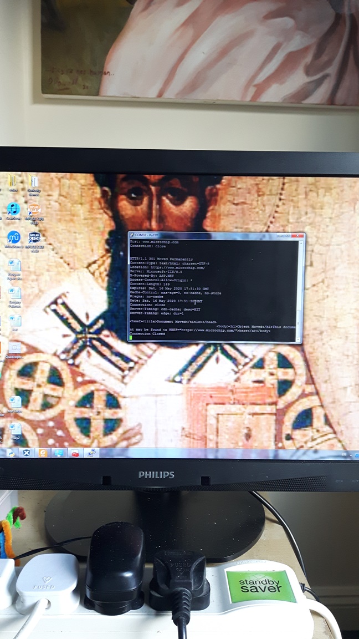Click the language indicator in system tray
This screenshot has width=359, height=639.
click(345, 454)
